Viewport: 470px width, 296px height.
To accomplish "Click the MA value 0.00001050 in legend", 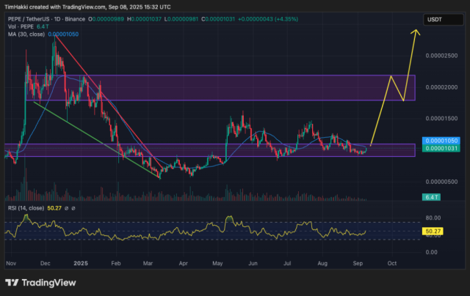I will [x=63, y=34].
